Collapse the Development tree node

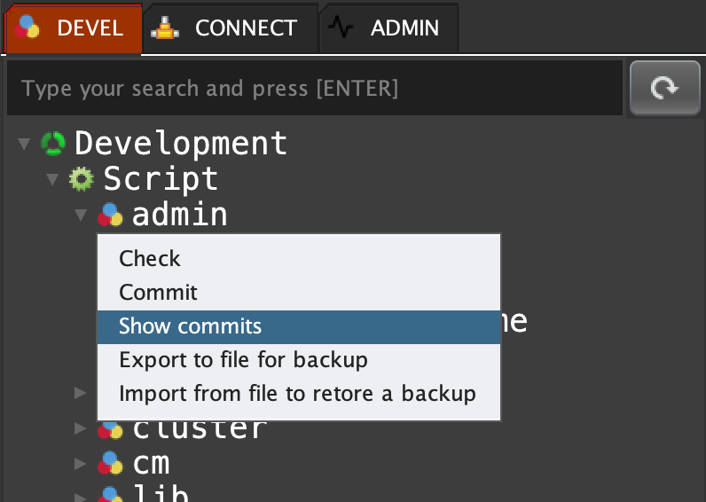25,144
